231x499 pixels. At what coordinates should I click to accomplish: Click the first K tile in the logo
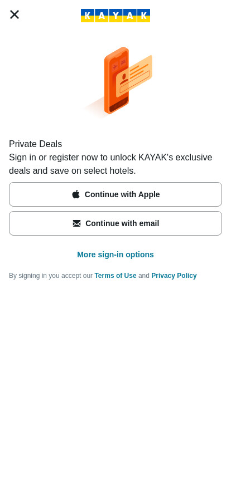(x=88, y=15)
